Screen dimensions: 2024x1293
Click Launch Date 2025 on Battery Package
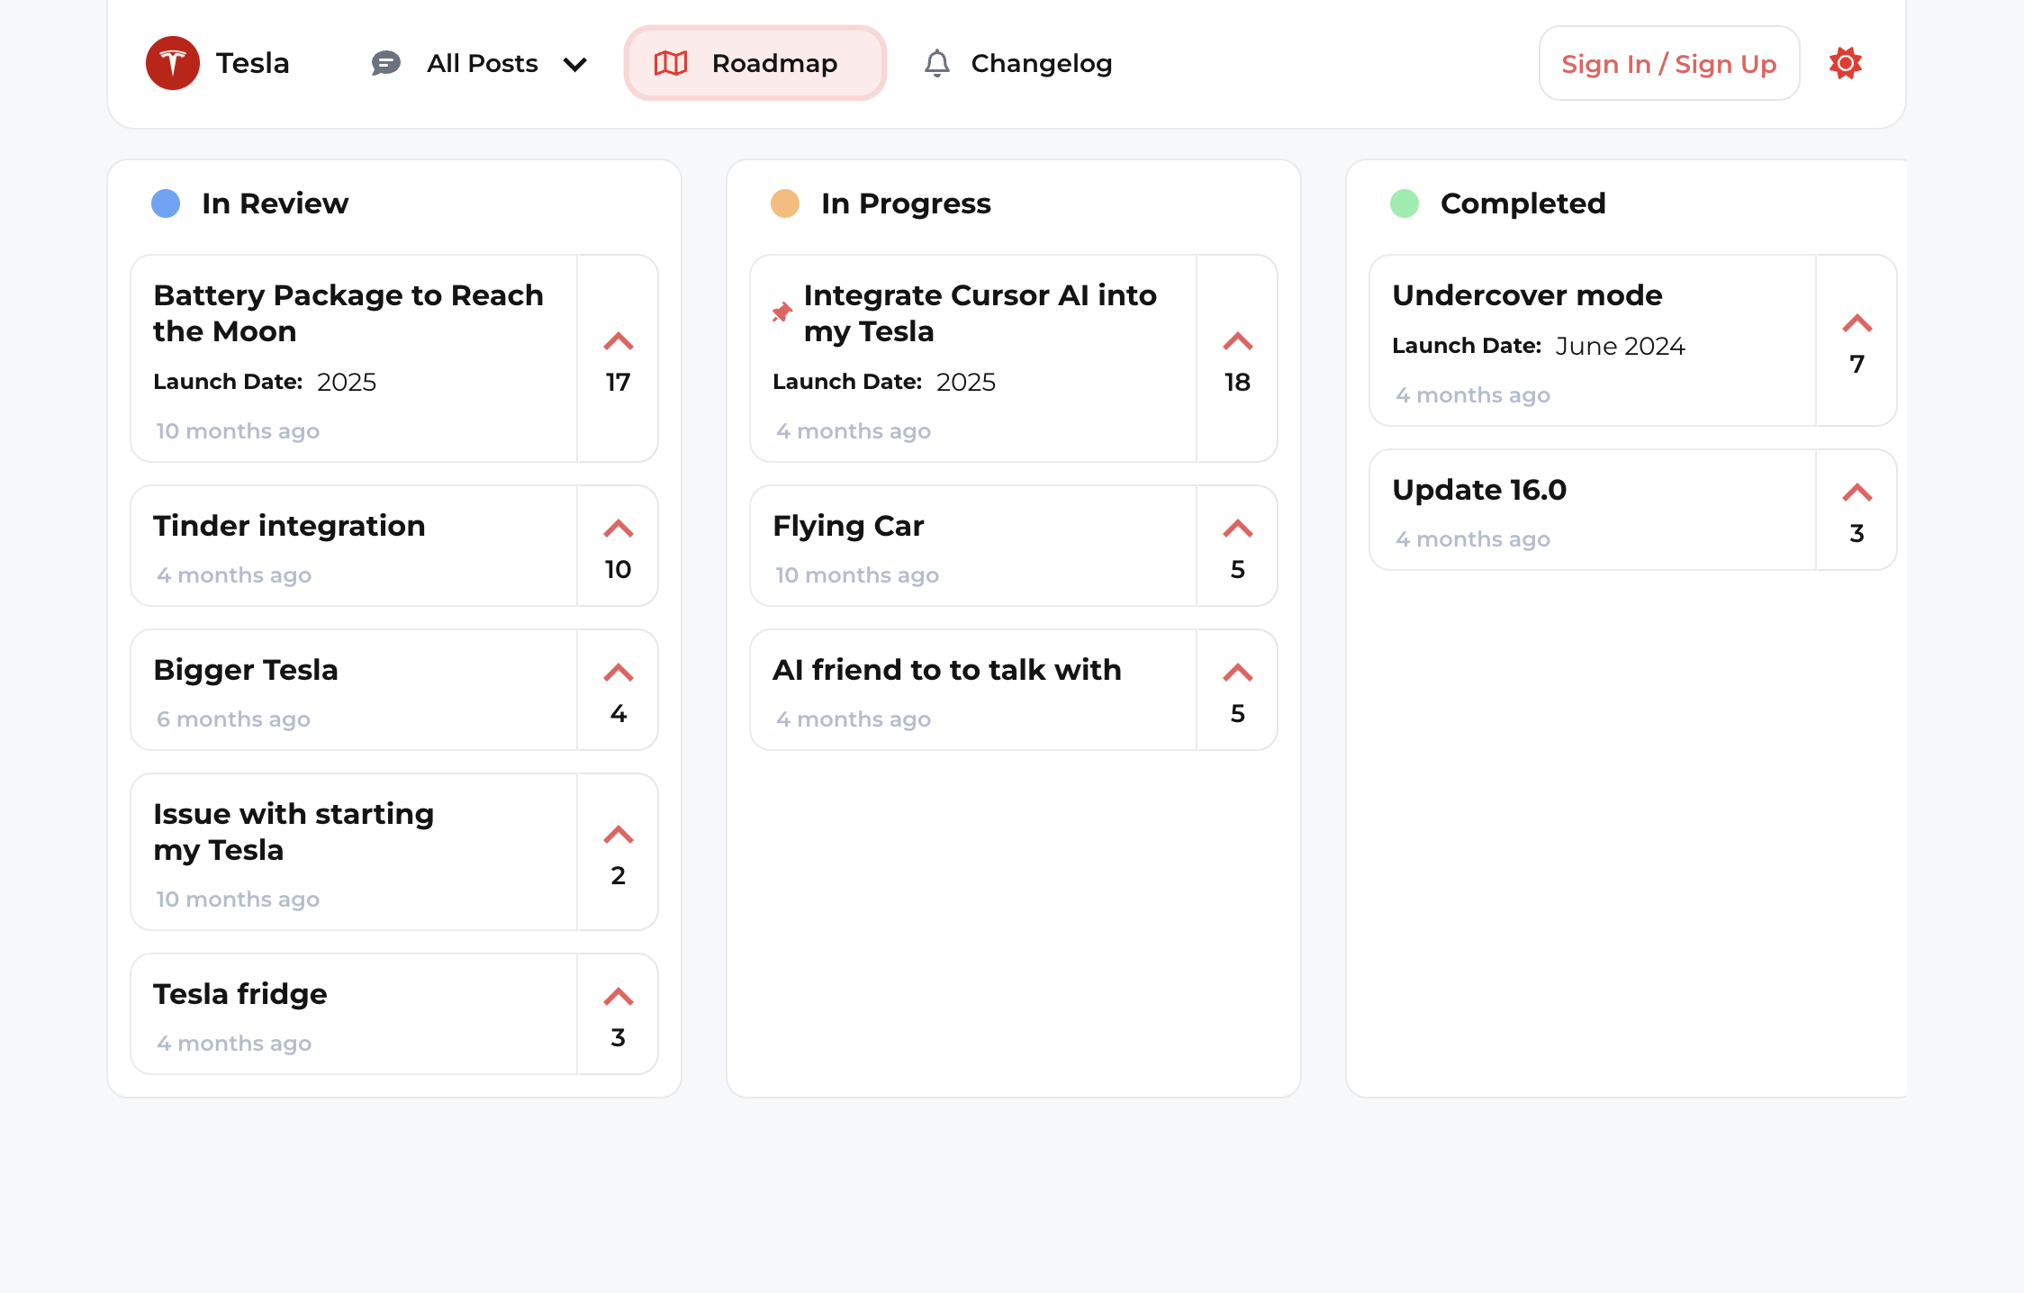[x=265, y=382]
